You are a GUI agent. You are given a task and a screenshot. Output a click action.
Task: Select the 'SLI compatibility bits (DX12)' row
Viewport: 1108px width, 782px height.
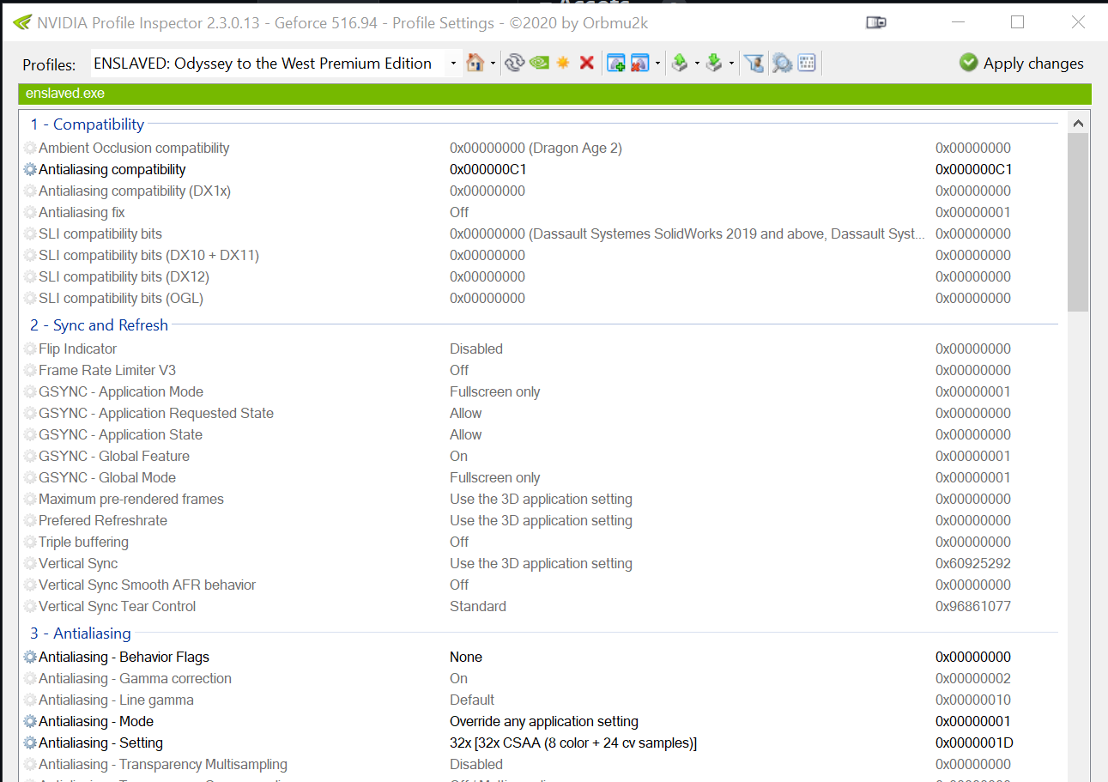point(124,277)
